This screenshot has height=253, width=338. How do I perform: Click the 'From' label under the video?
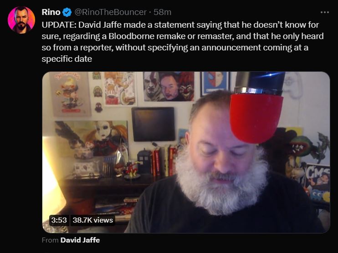coord(50,240)
